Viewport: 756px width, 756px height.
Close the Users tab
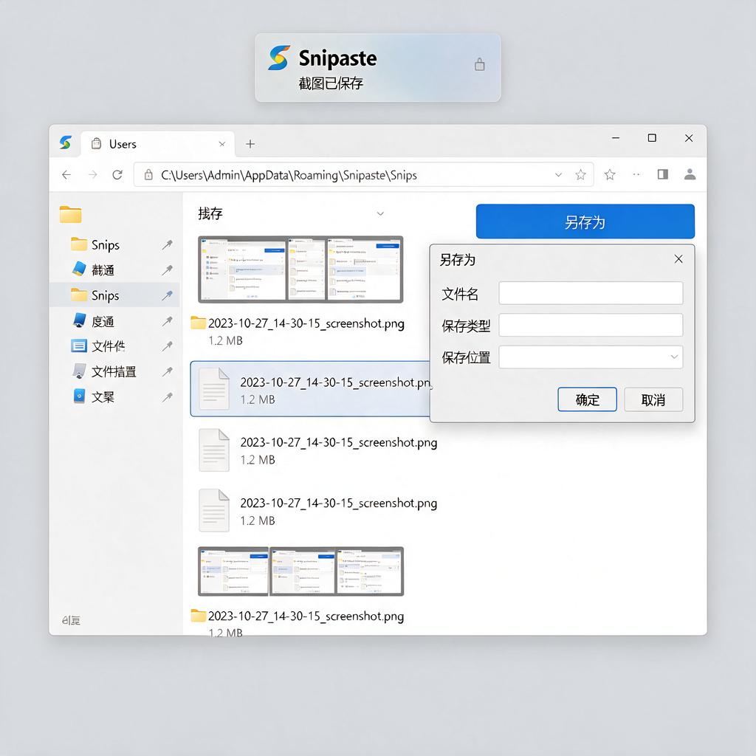coord(221,144)
